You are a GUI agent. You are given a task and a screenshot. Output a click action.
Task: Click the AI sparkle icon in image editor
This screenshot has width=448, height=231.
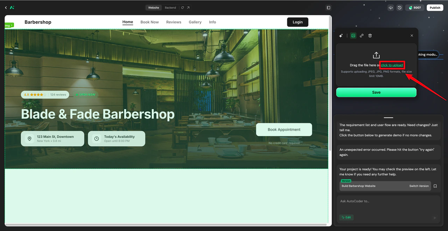(x=341, y=36)
